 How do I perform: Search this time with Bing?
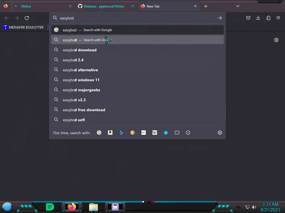point(121,133)
